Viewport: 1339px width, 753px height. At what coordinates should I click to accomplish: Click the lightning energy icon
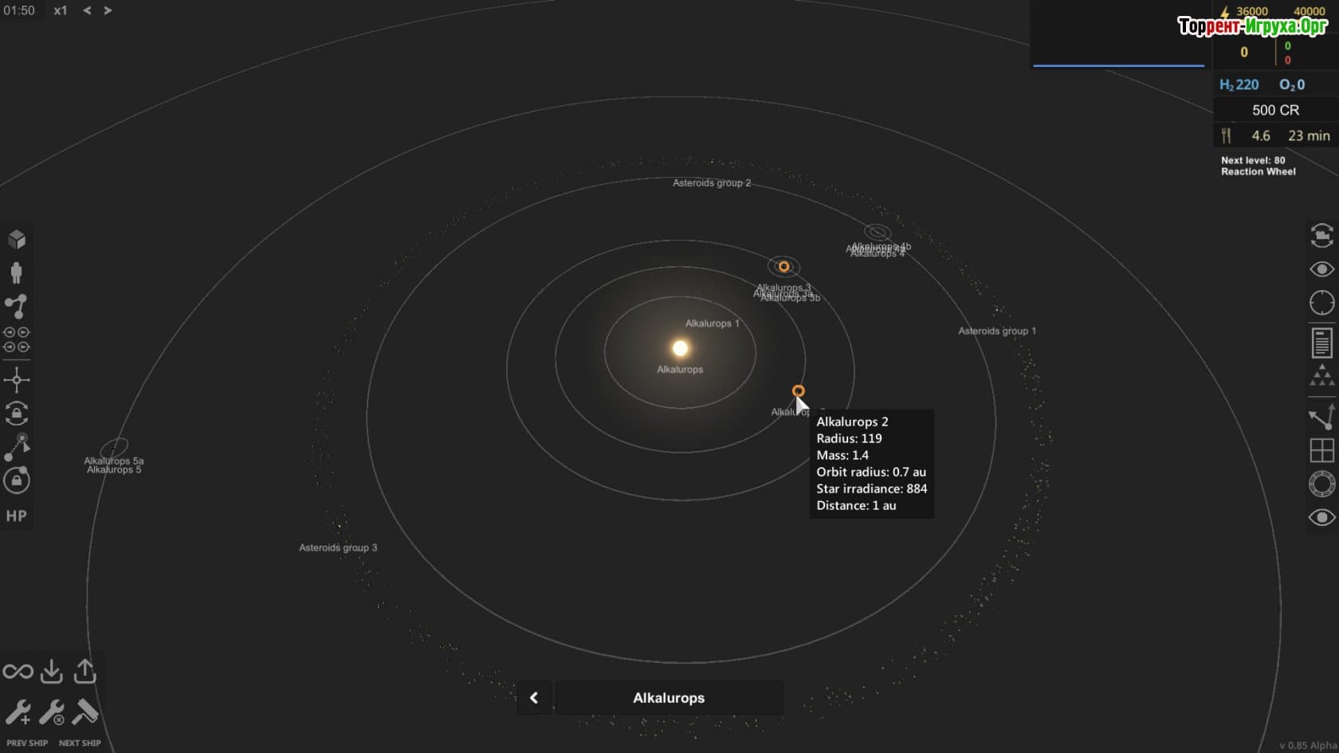pyautogui.click(x=1225, y=12)
